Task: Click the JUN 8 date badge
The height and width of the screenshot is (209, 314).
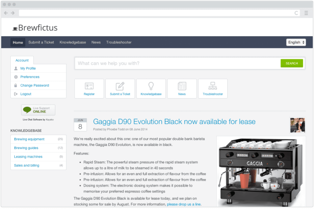Action: (80, 125)
